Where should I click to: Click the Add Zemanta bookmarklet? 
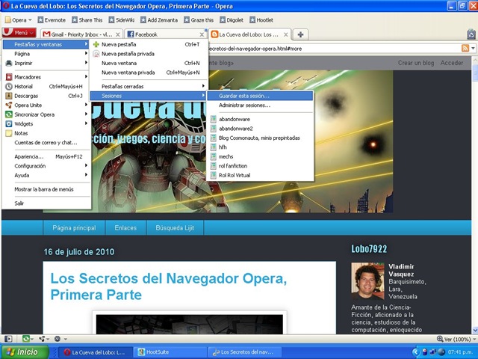click(159, 20)
